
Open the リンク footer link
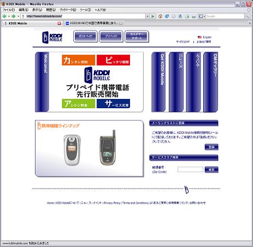point(184,203)
